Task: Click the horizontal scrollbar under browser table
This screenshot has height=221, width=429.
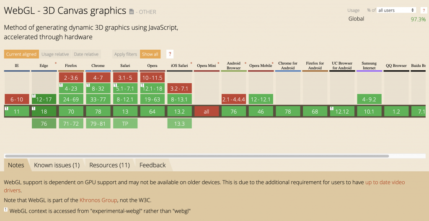Action: click(x=196, y=156)
